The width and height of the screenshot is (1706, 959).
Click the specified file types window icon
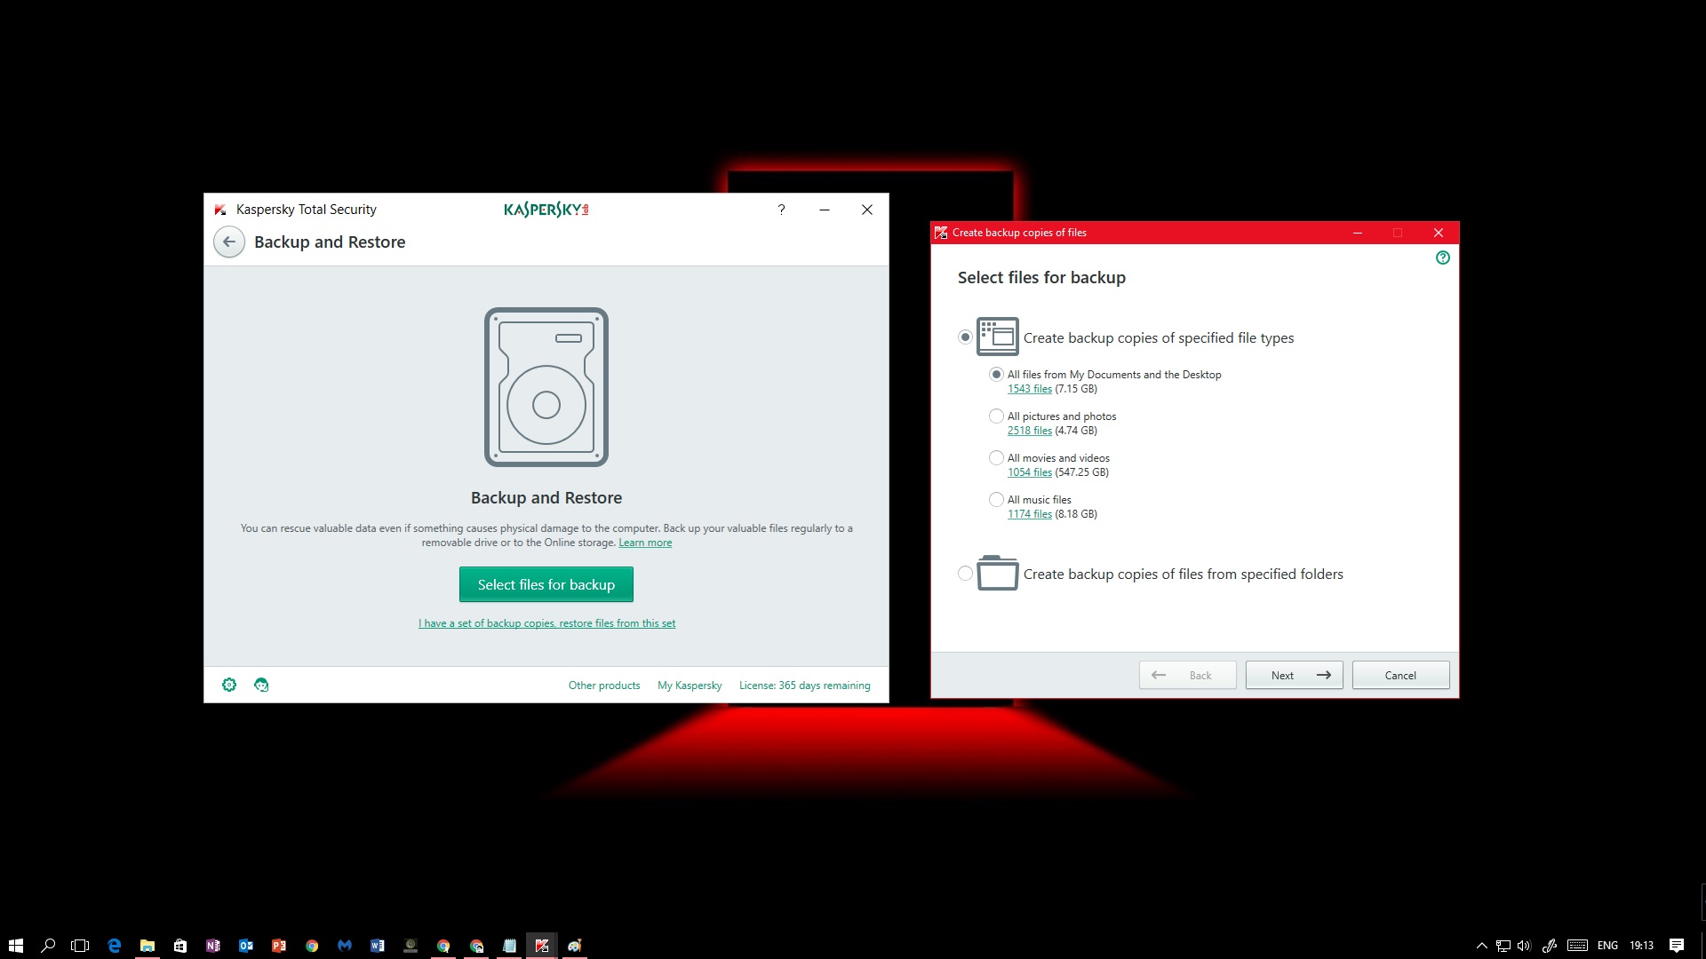pyautogui.click(x=998, y=337)
